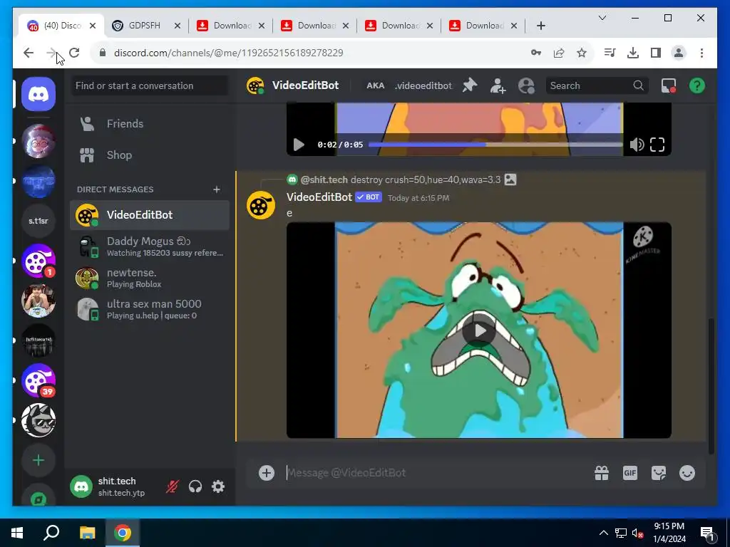This screenshot has width=730, height=547.
Task: Open Windows taskbar search
Action: click(x=51, y=533)
